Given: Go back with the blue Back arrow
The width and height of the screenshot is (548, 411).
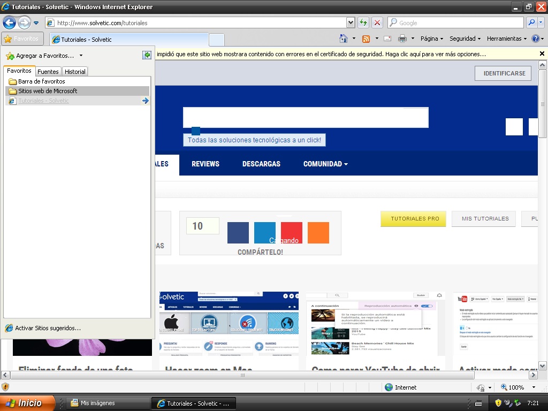Looking at the screenshot, I should [10, 23].
